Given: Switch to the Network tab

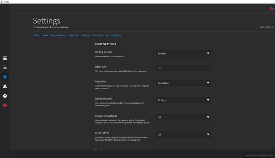Looking at the screenshot, I should tap(74, 35).
